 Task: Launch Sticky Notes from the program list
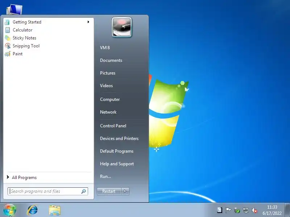coord(24,38)
